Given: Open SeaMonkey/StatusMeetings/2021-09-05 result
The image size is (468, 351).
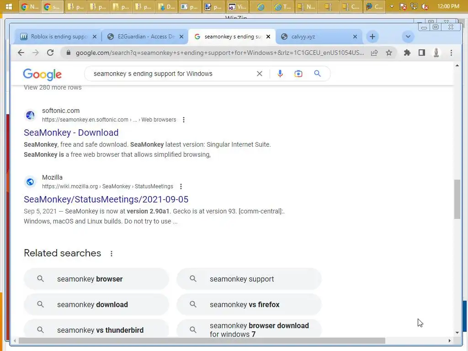Looking at the screenshot, I should [x=106, y=199].
